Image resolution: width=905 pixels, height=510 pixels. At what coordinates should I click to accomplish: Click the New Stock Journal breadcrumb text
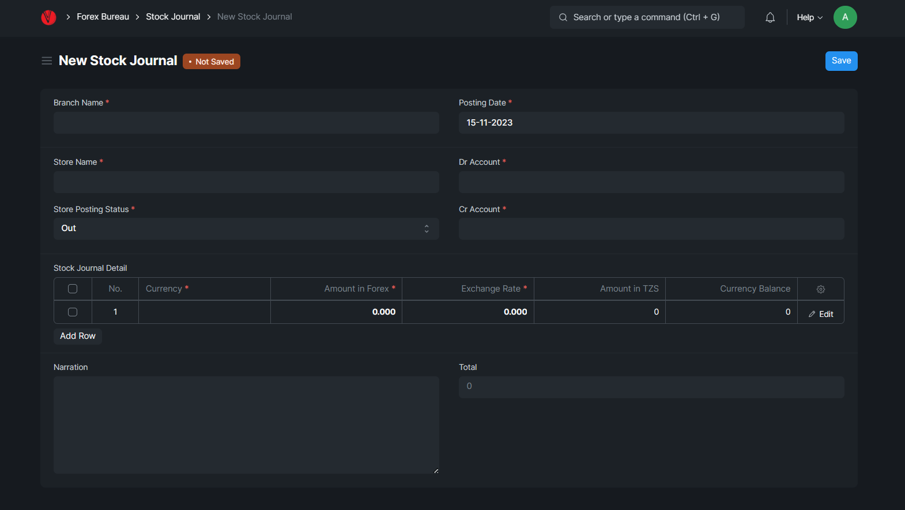254,17
